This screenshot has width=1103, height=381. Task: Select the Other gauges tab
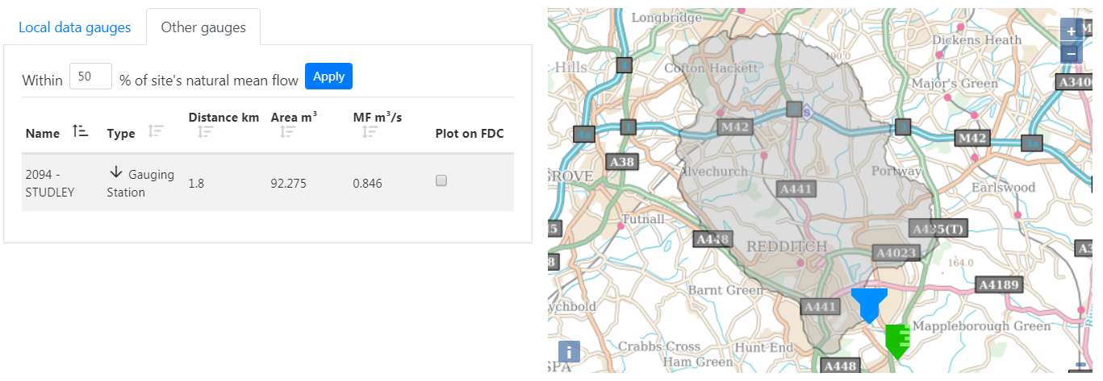203,27
